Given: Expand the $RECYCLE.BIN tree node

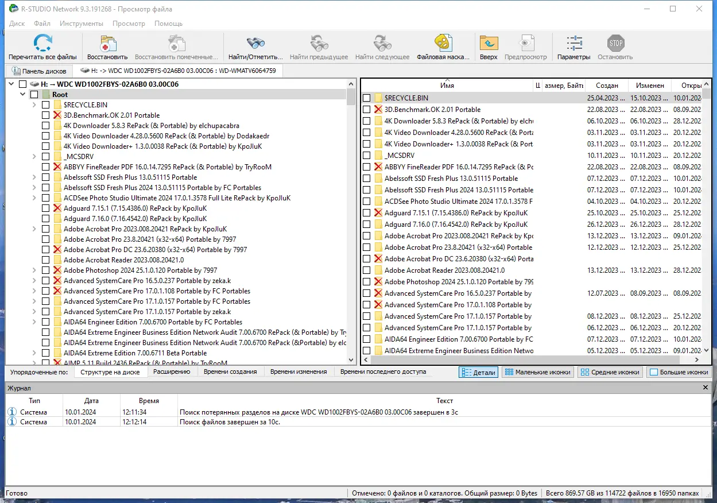Looking at the screenshot, I should pos(35,105).
